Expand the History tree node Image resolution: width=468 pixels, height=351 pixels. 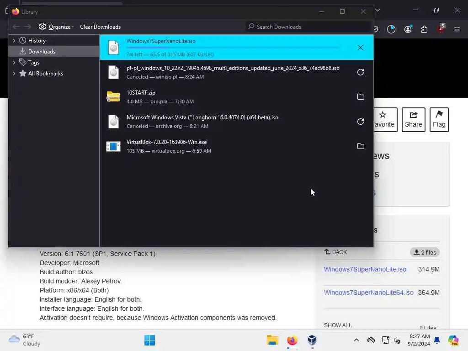14,41
